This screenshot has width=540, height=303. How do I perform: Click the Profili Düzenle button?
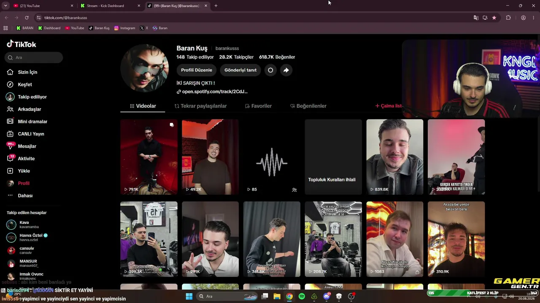pos(197,70)
